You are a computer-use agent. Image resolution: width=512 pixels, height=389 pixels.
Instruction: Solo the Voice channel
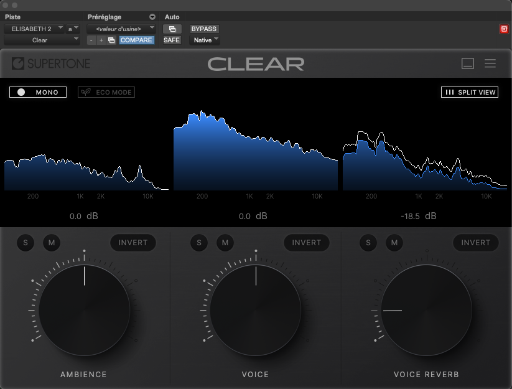click(x=199, y=243)
